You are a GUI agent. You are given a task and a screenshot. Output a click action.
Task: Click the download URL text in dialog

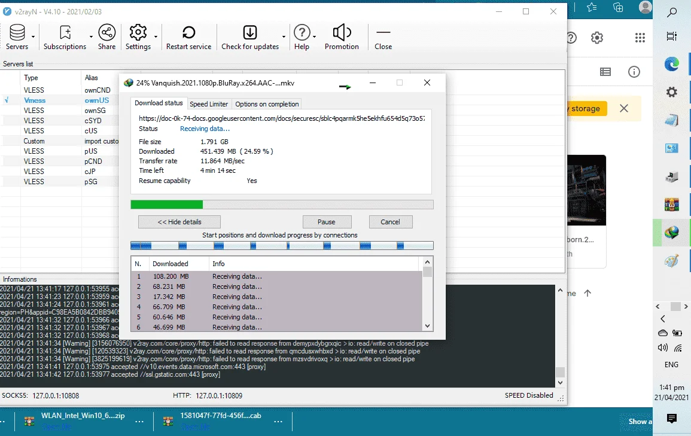(x=282, y=118)
